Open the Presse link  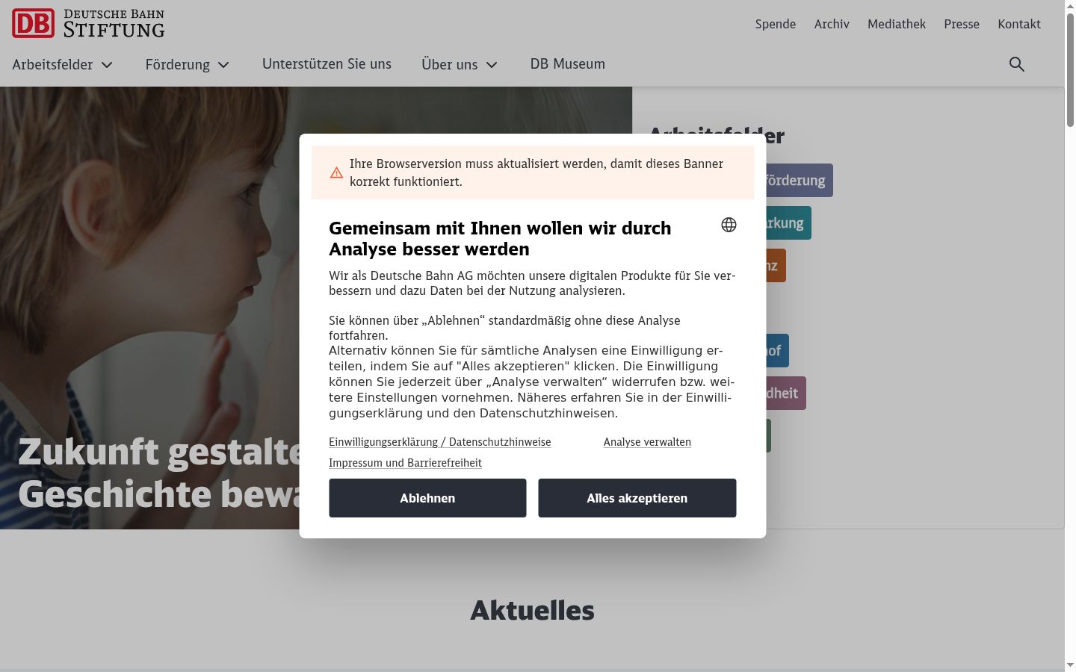[x=962, y=24]
